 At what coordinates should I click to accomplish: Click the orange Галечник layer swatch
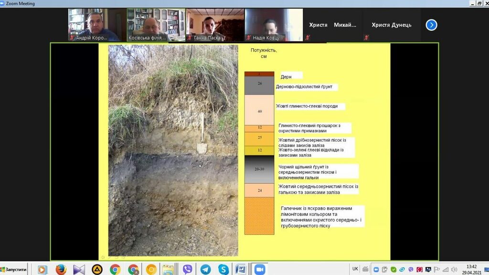[259, 216]
